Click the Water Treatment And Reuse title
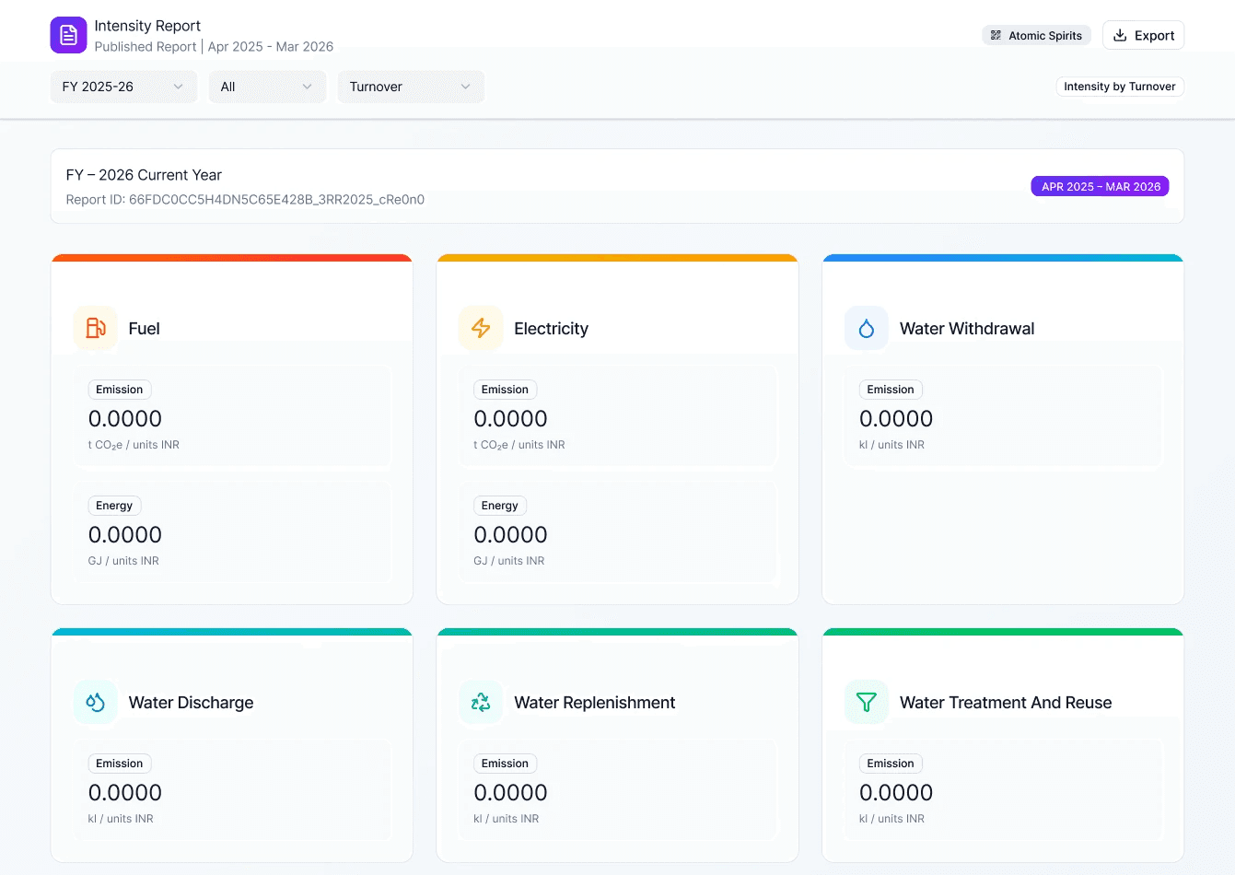 click(x=1006, y=703)
